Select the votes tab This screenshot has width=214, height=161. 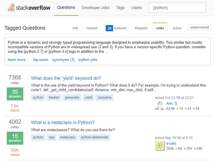point(160,28)
